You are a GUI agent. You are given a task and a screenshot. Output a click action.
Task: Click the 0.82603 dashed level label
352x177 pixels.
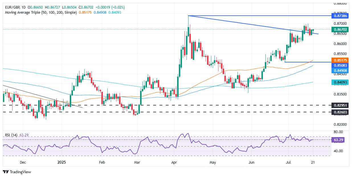click(340, 112)
